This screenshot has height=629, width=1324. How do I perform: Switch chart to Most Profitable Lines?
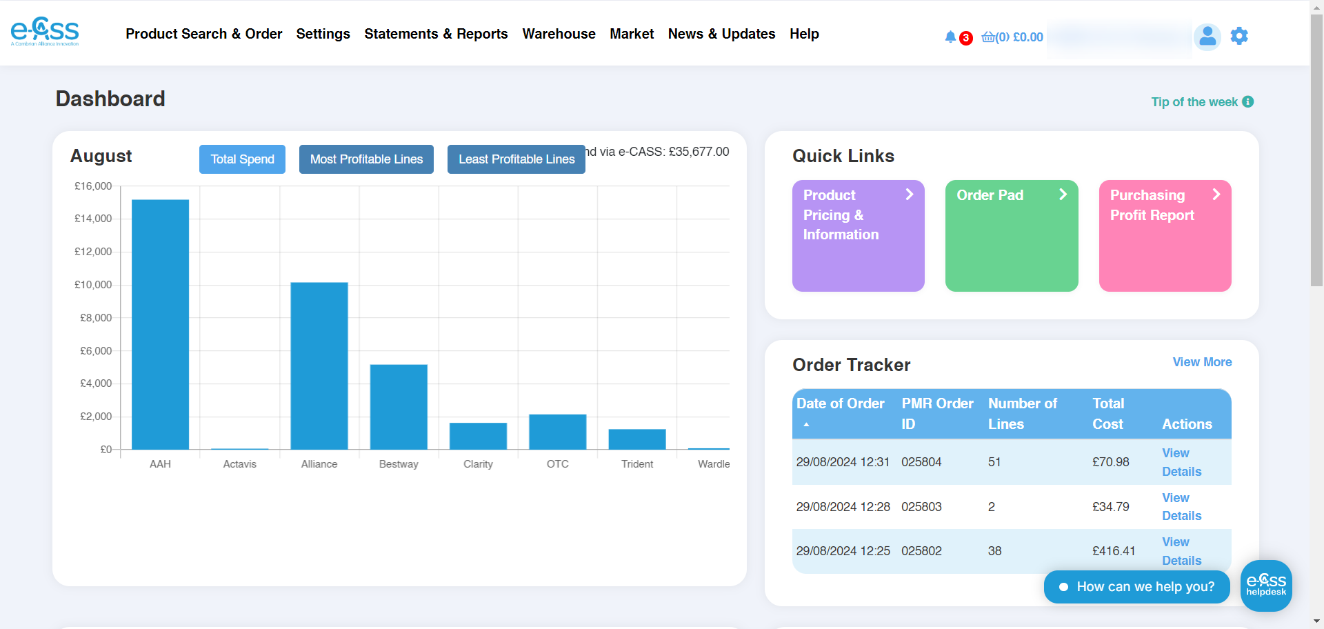pos(366,159)
